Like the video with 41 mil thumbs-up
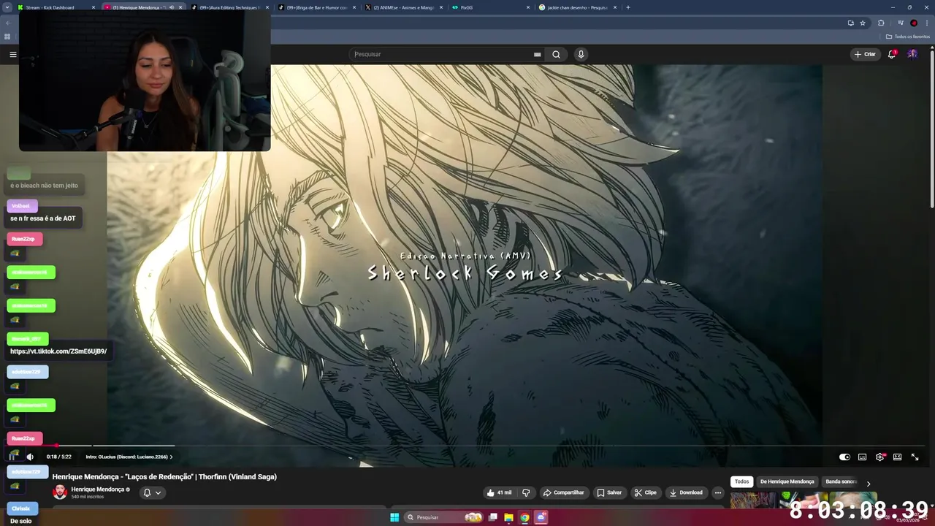The height and width of the screenshot is (526, 935). 500,492
